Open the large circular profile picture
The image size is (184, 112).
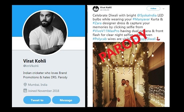tap(45, 33)
